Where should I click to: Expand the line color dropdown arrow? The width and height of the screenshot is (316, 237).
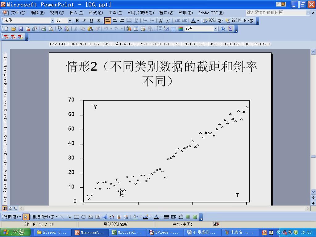point(151,217)
